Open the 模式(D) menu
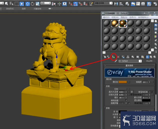The image size is (158, 129). pos(106,17)
